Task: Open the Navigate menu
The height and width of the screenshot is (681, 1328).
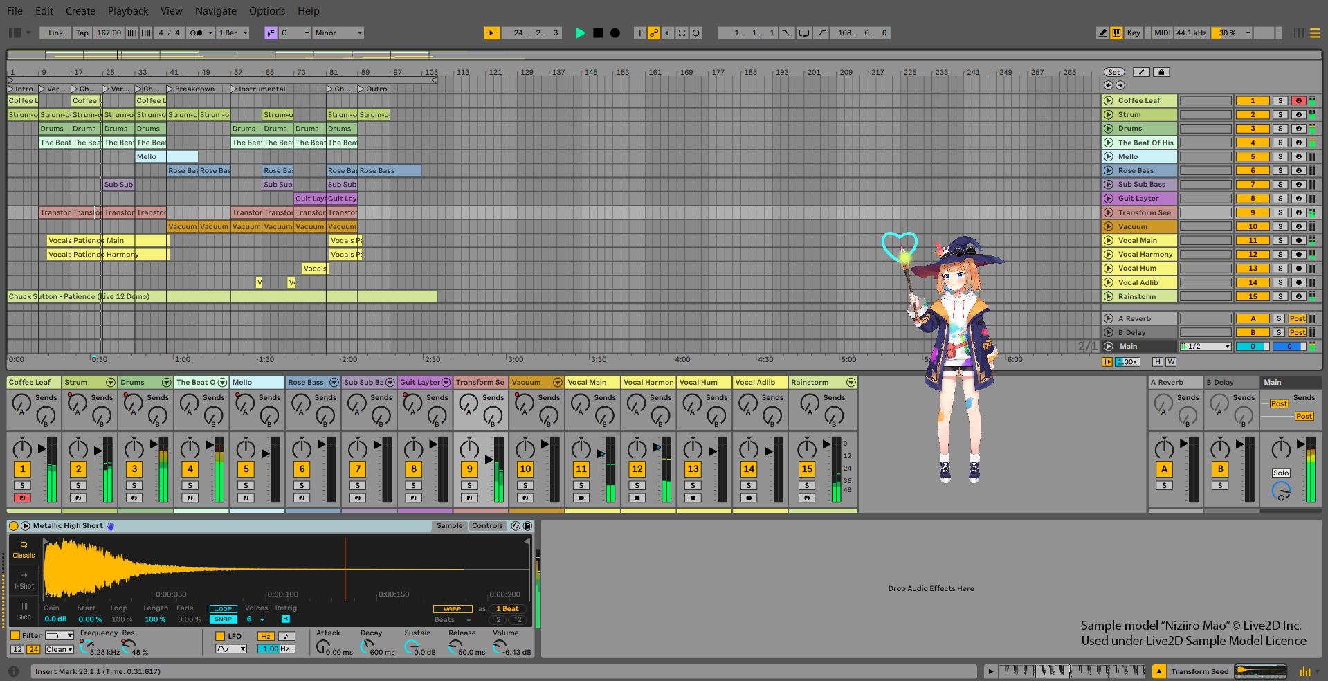Action: pyautogui.click(x=216, y=11)
